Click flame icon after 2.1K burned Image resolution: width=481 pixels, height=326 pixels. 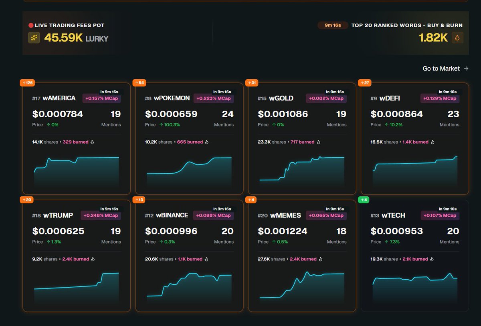coord(432,259)
